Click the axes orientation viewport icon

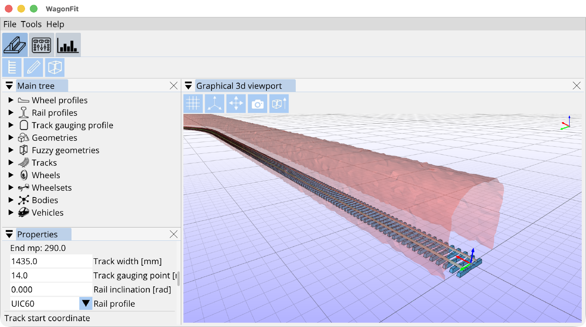click(x=214, y=103)
